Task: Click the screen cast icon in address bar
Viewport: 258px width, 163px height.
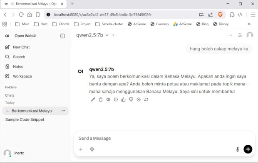Action: click(x=201, y=15)
